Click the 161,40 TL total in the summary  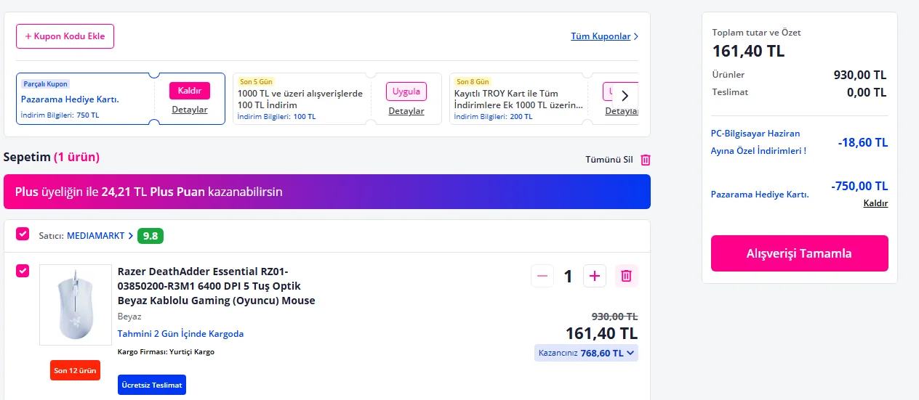748,51
